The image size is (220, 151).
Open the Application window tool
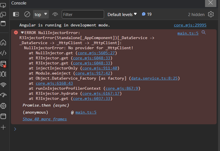pyautogui.click(x=3, y=116)
